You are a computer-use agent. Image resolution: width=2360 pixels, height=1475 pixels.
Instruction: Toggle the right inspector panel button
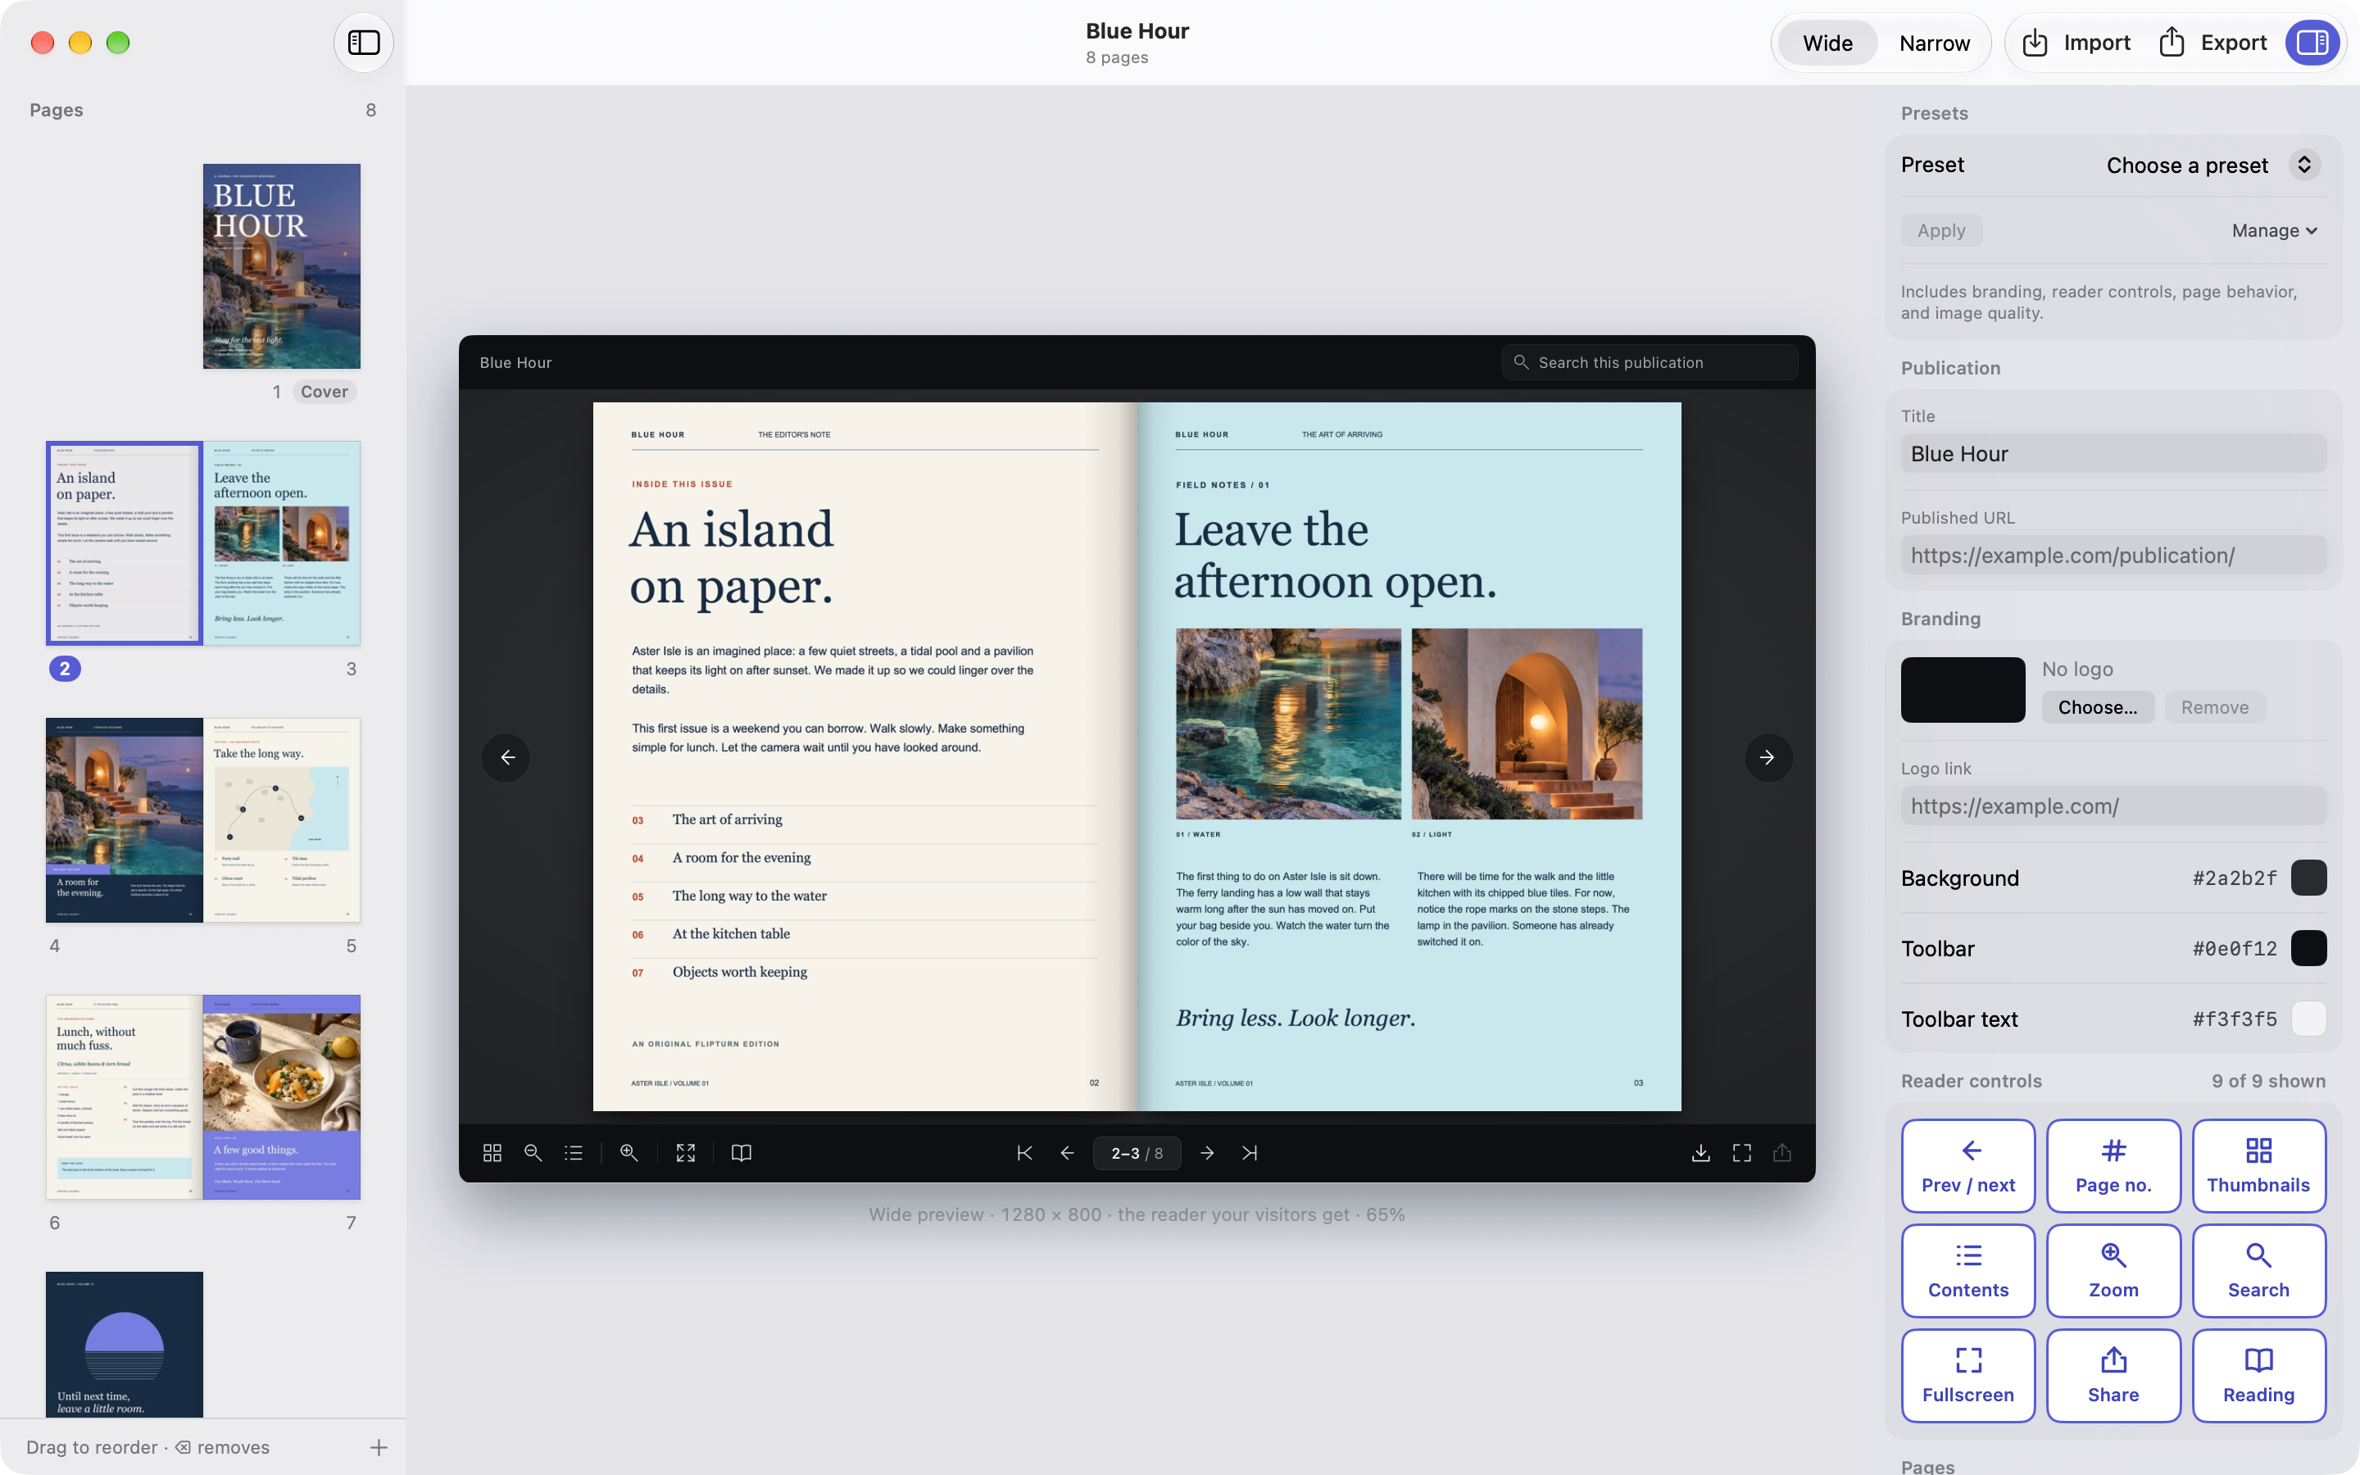click(x=2312, y=43)
